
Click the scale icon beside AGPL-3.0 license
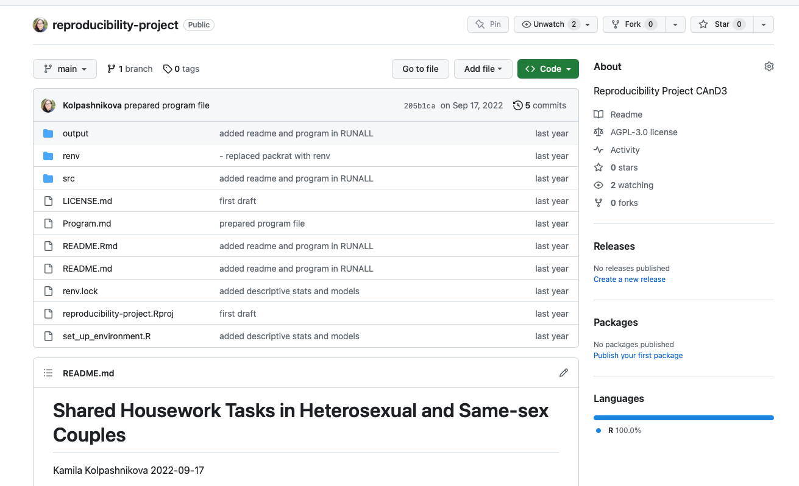click(598, 132)
